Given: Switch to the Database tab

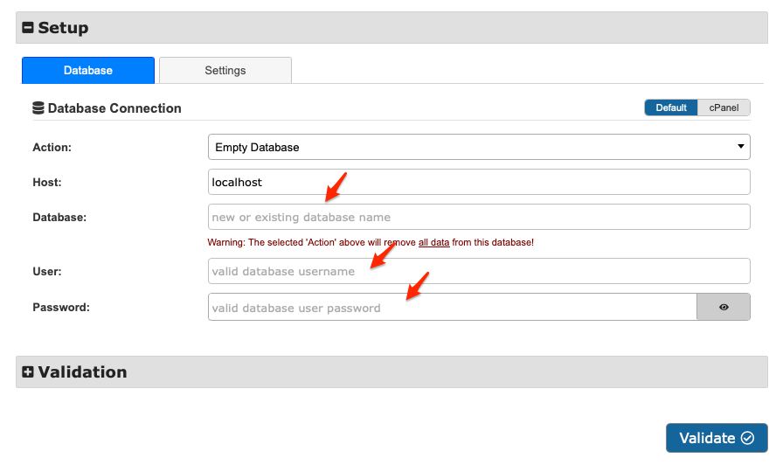Looking at the screenshot, I should (88, 70).
